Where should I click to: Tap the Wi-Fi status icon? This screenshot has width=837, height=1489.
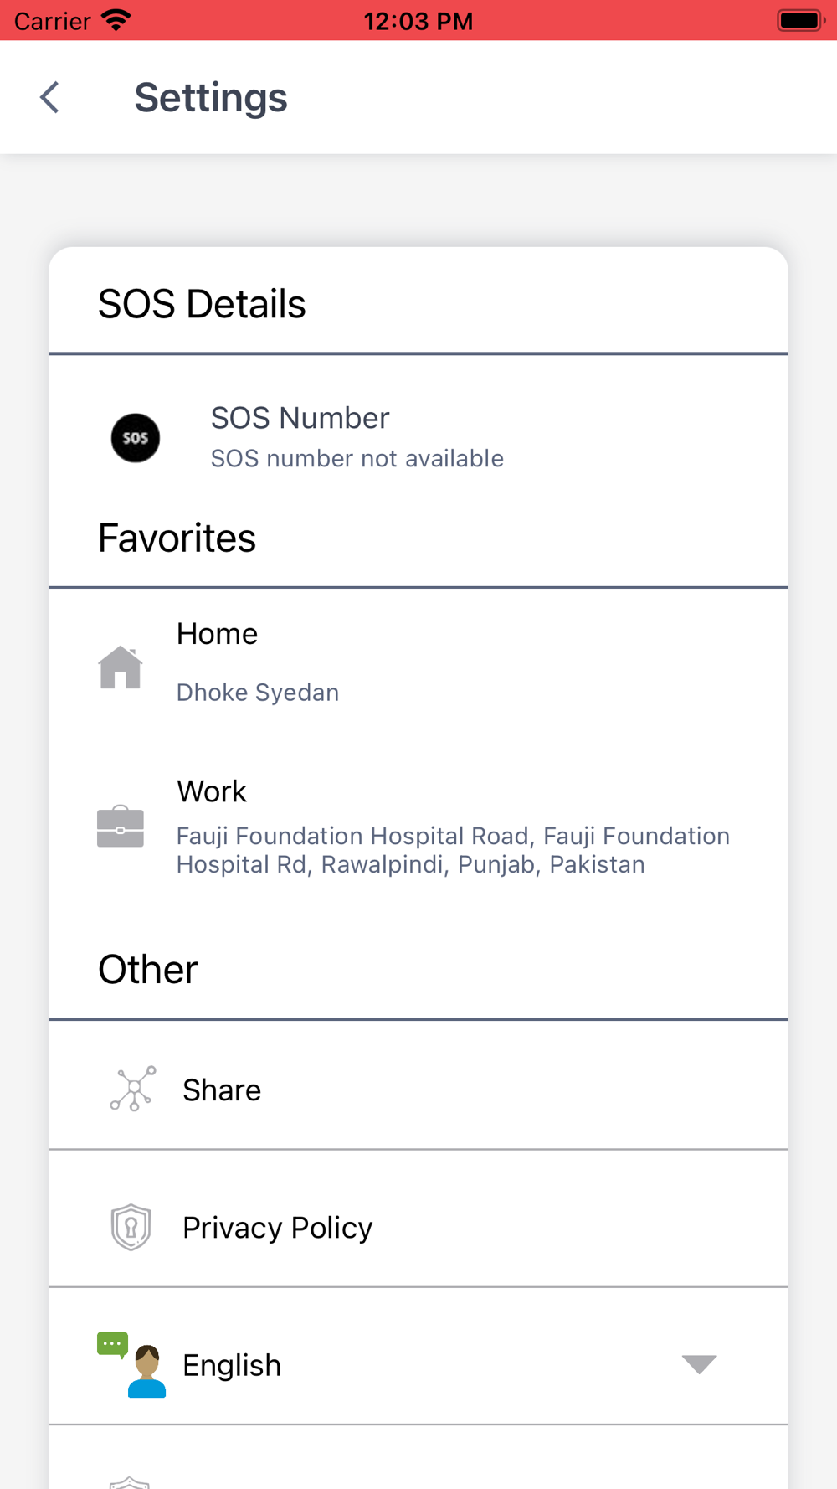(x=116, y=20)
